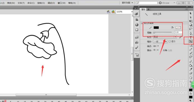This screenshot has width=194, height=102.
Task: Open the Color panel icon
Action: coord(137,14)
